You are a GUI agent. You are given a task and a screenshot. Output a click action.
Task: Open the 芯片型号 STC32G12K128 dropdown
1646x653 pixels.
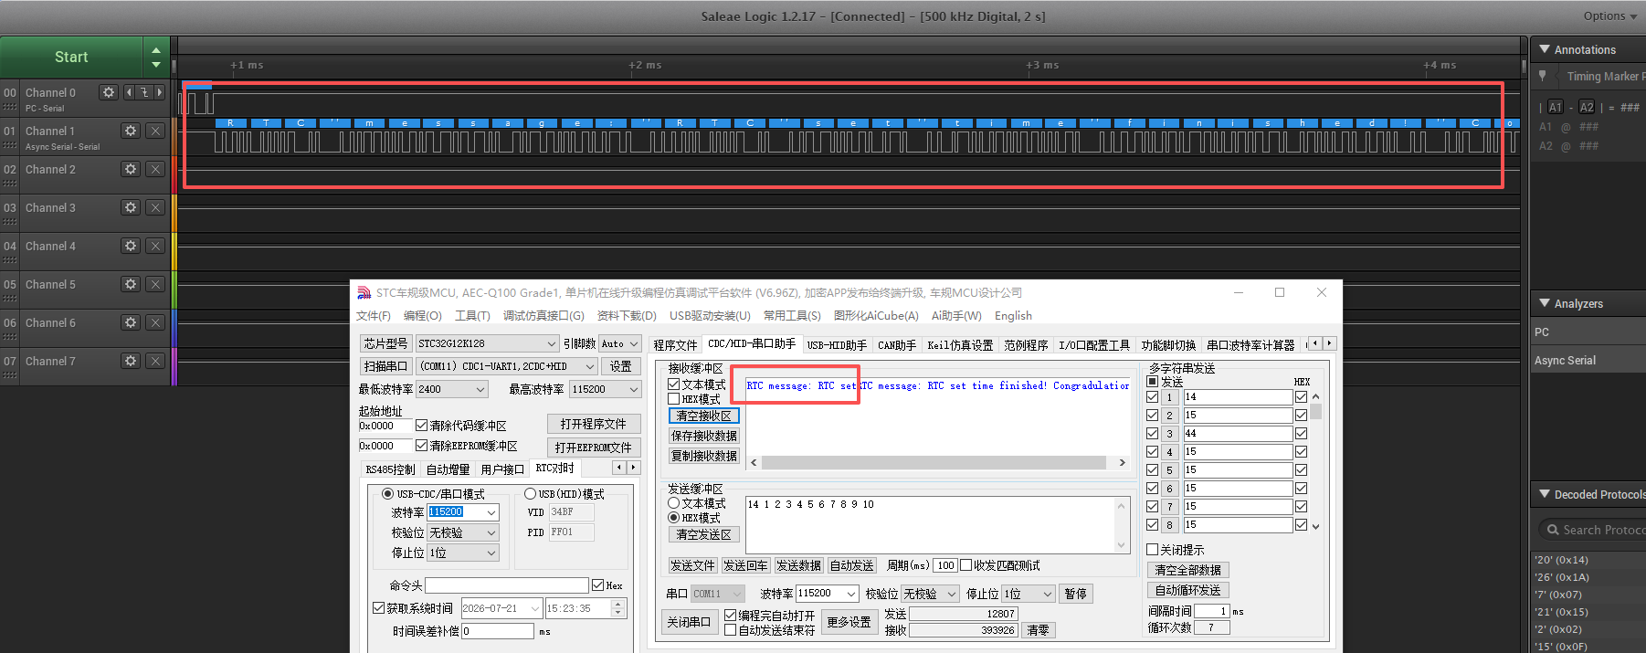[488, 343]
